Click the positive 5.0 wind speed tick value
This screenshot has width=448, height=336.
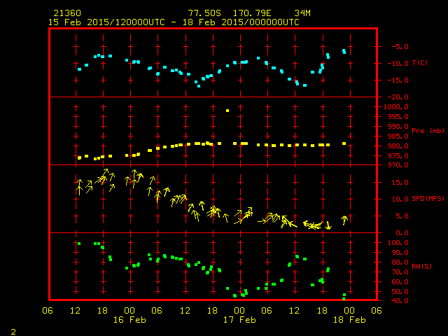coord(402,216)
